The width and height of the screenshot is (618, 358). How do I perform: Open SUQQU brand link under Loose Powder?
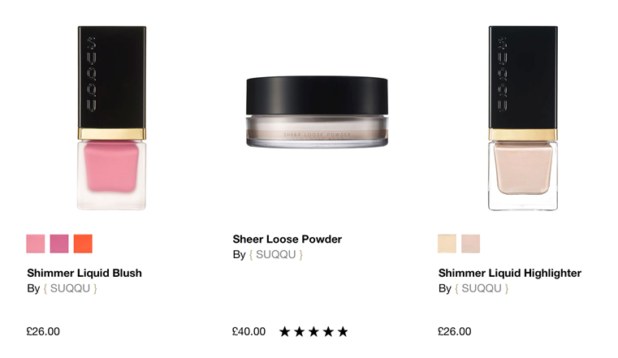click(276, 254)
